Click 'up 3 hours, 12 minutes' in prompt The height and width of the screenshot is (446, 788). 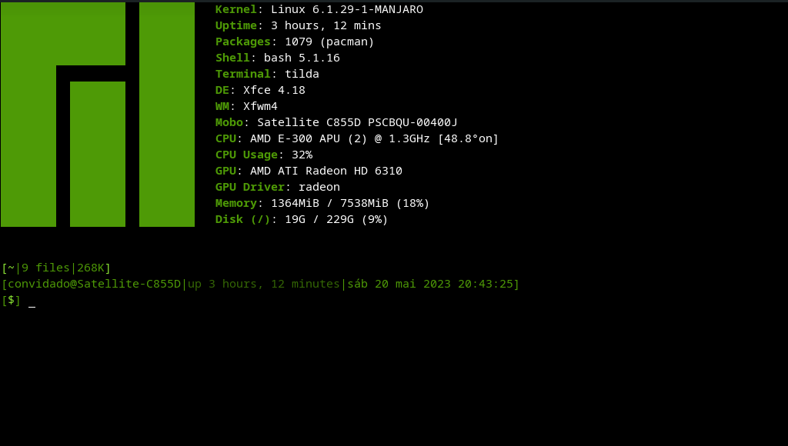[x=263, y=284]
